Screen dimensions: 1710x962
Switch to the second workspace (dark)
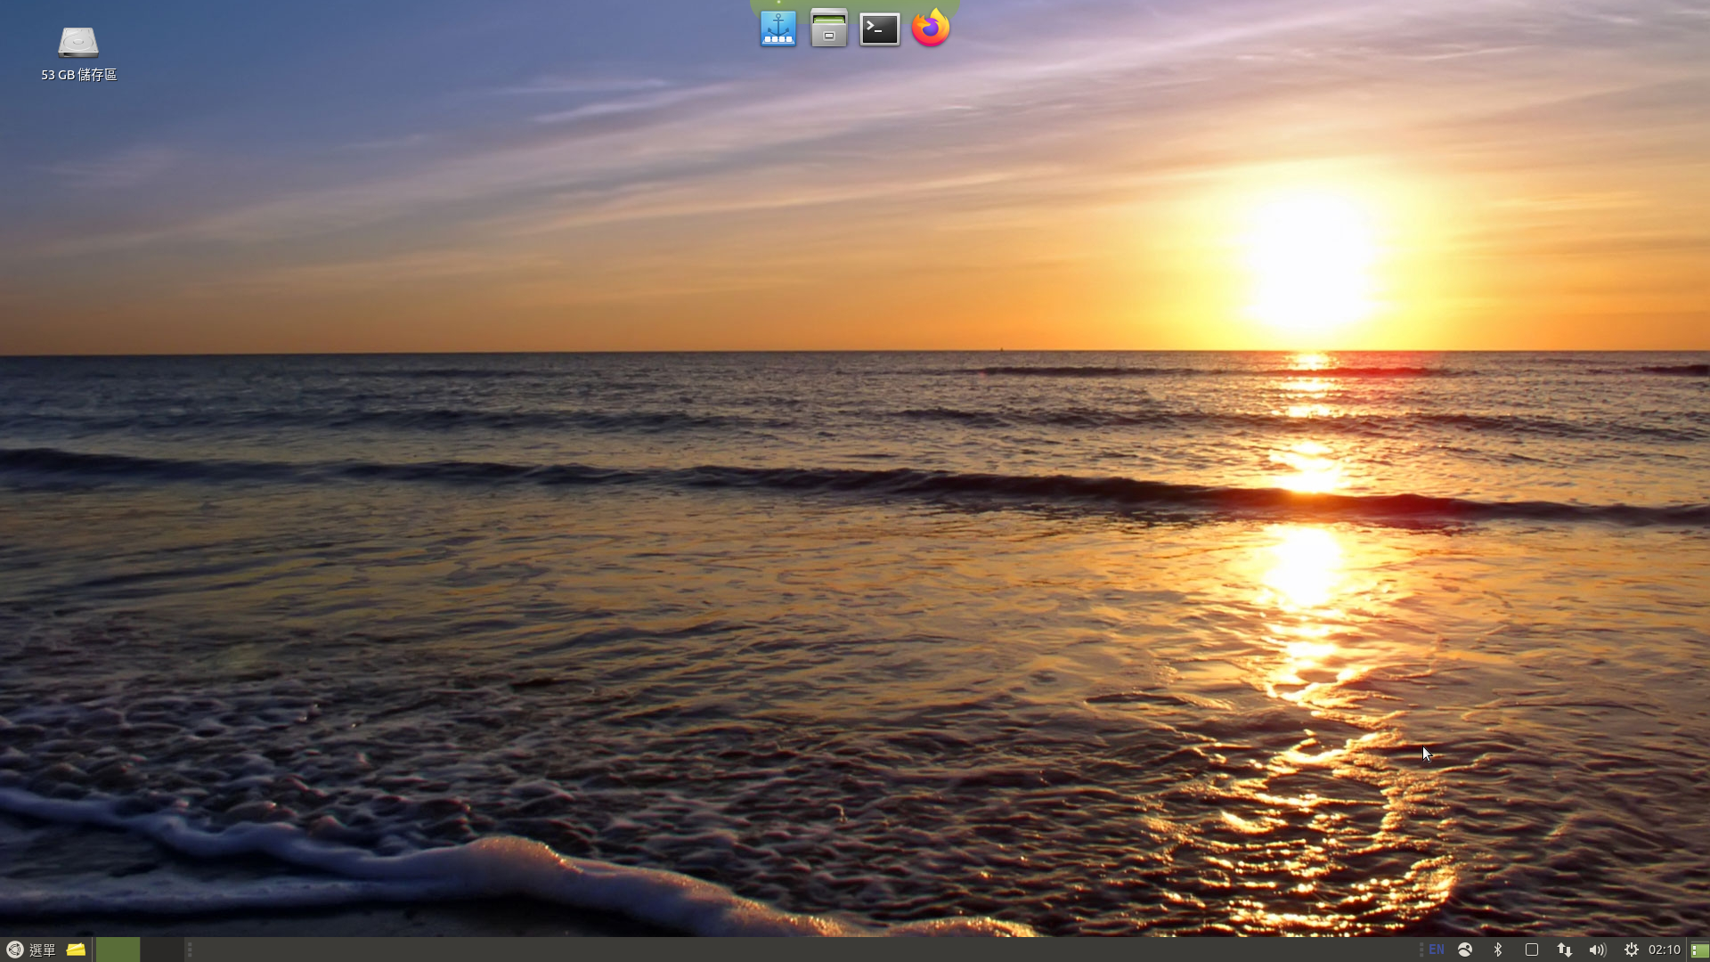(x=161, y=950)
